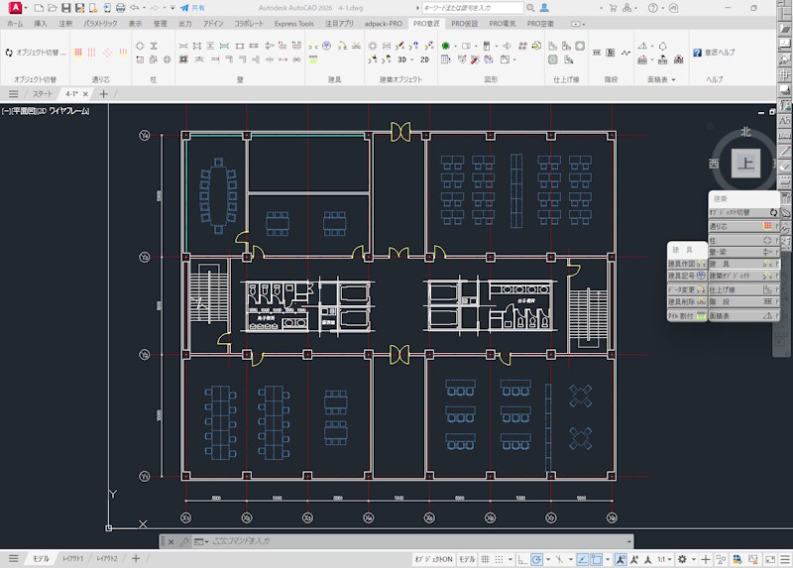The height and width of the screenshot is (568, 793).
Task: Click the command line input field
Action: coord(417,541)
